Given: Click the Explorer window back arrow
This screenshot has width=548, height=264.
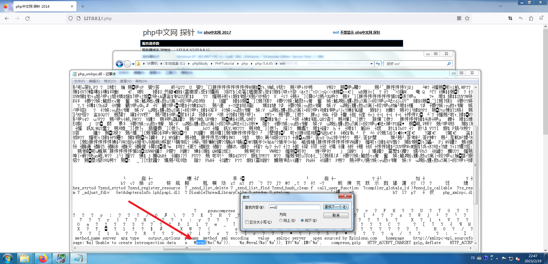Looking at the screenshot, I should click(x=119, y=64).
